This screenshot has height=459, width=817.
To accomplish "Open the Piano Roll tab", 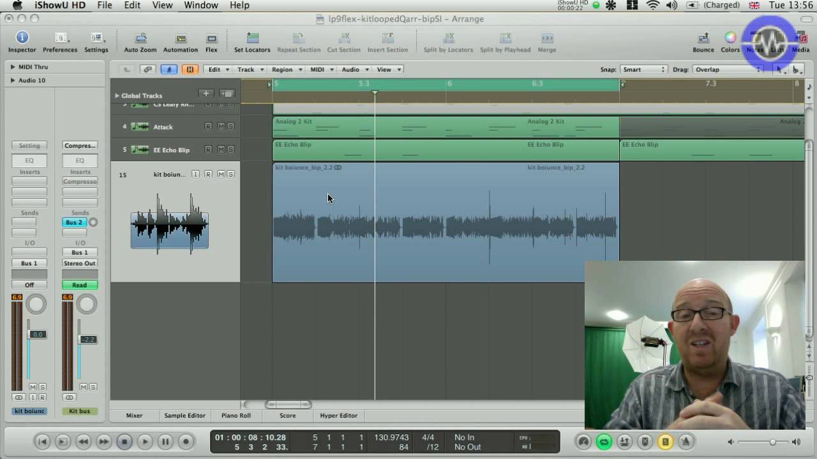I will (236, 415).
